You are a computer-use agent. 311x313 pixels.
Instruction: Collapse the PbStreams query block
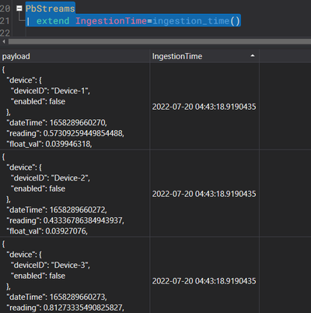(x=19, y=9)
